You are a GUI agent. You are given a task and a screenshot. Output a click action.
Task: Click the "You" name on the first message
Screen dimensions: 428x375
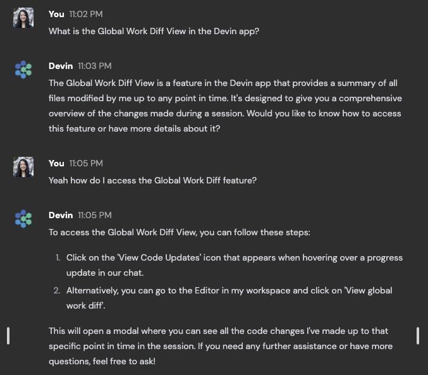tap(56, 14)
